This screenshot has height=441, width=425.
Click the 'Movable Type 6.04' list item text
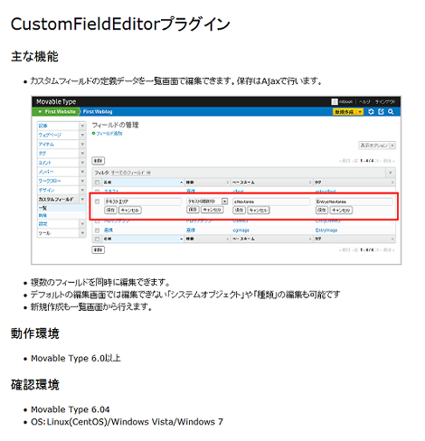pyautogui.click(x=71, y=409)
